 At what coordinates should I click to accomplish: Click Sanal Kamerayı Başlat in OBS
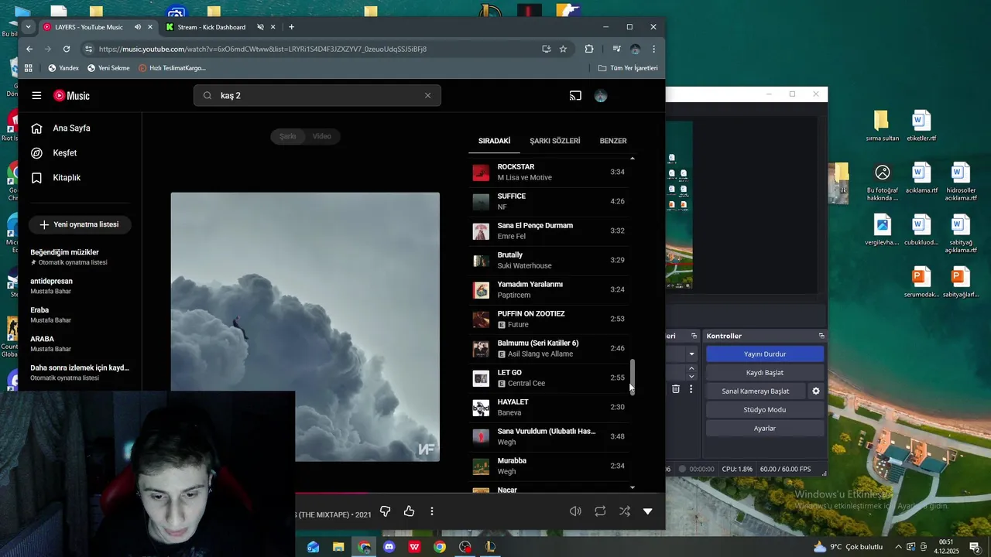point(756,391)
